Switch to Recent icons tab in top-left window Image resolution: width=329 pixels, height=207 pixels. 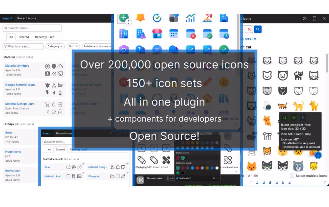[27, 18]
